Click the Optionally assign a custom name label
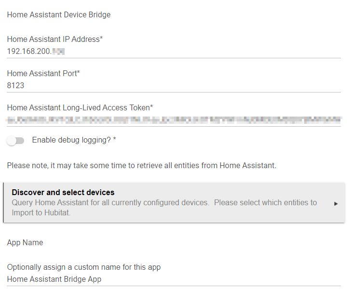This screenshot has height=290, width=351. [84, 267]
